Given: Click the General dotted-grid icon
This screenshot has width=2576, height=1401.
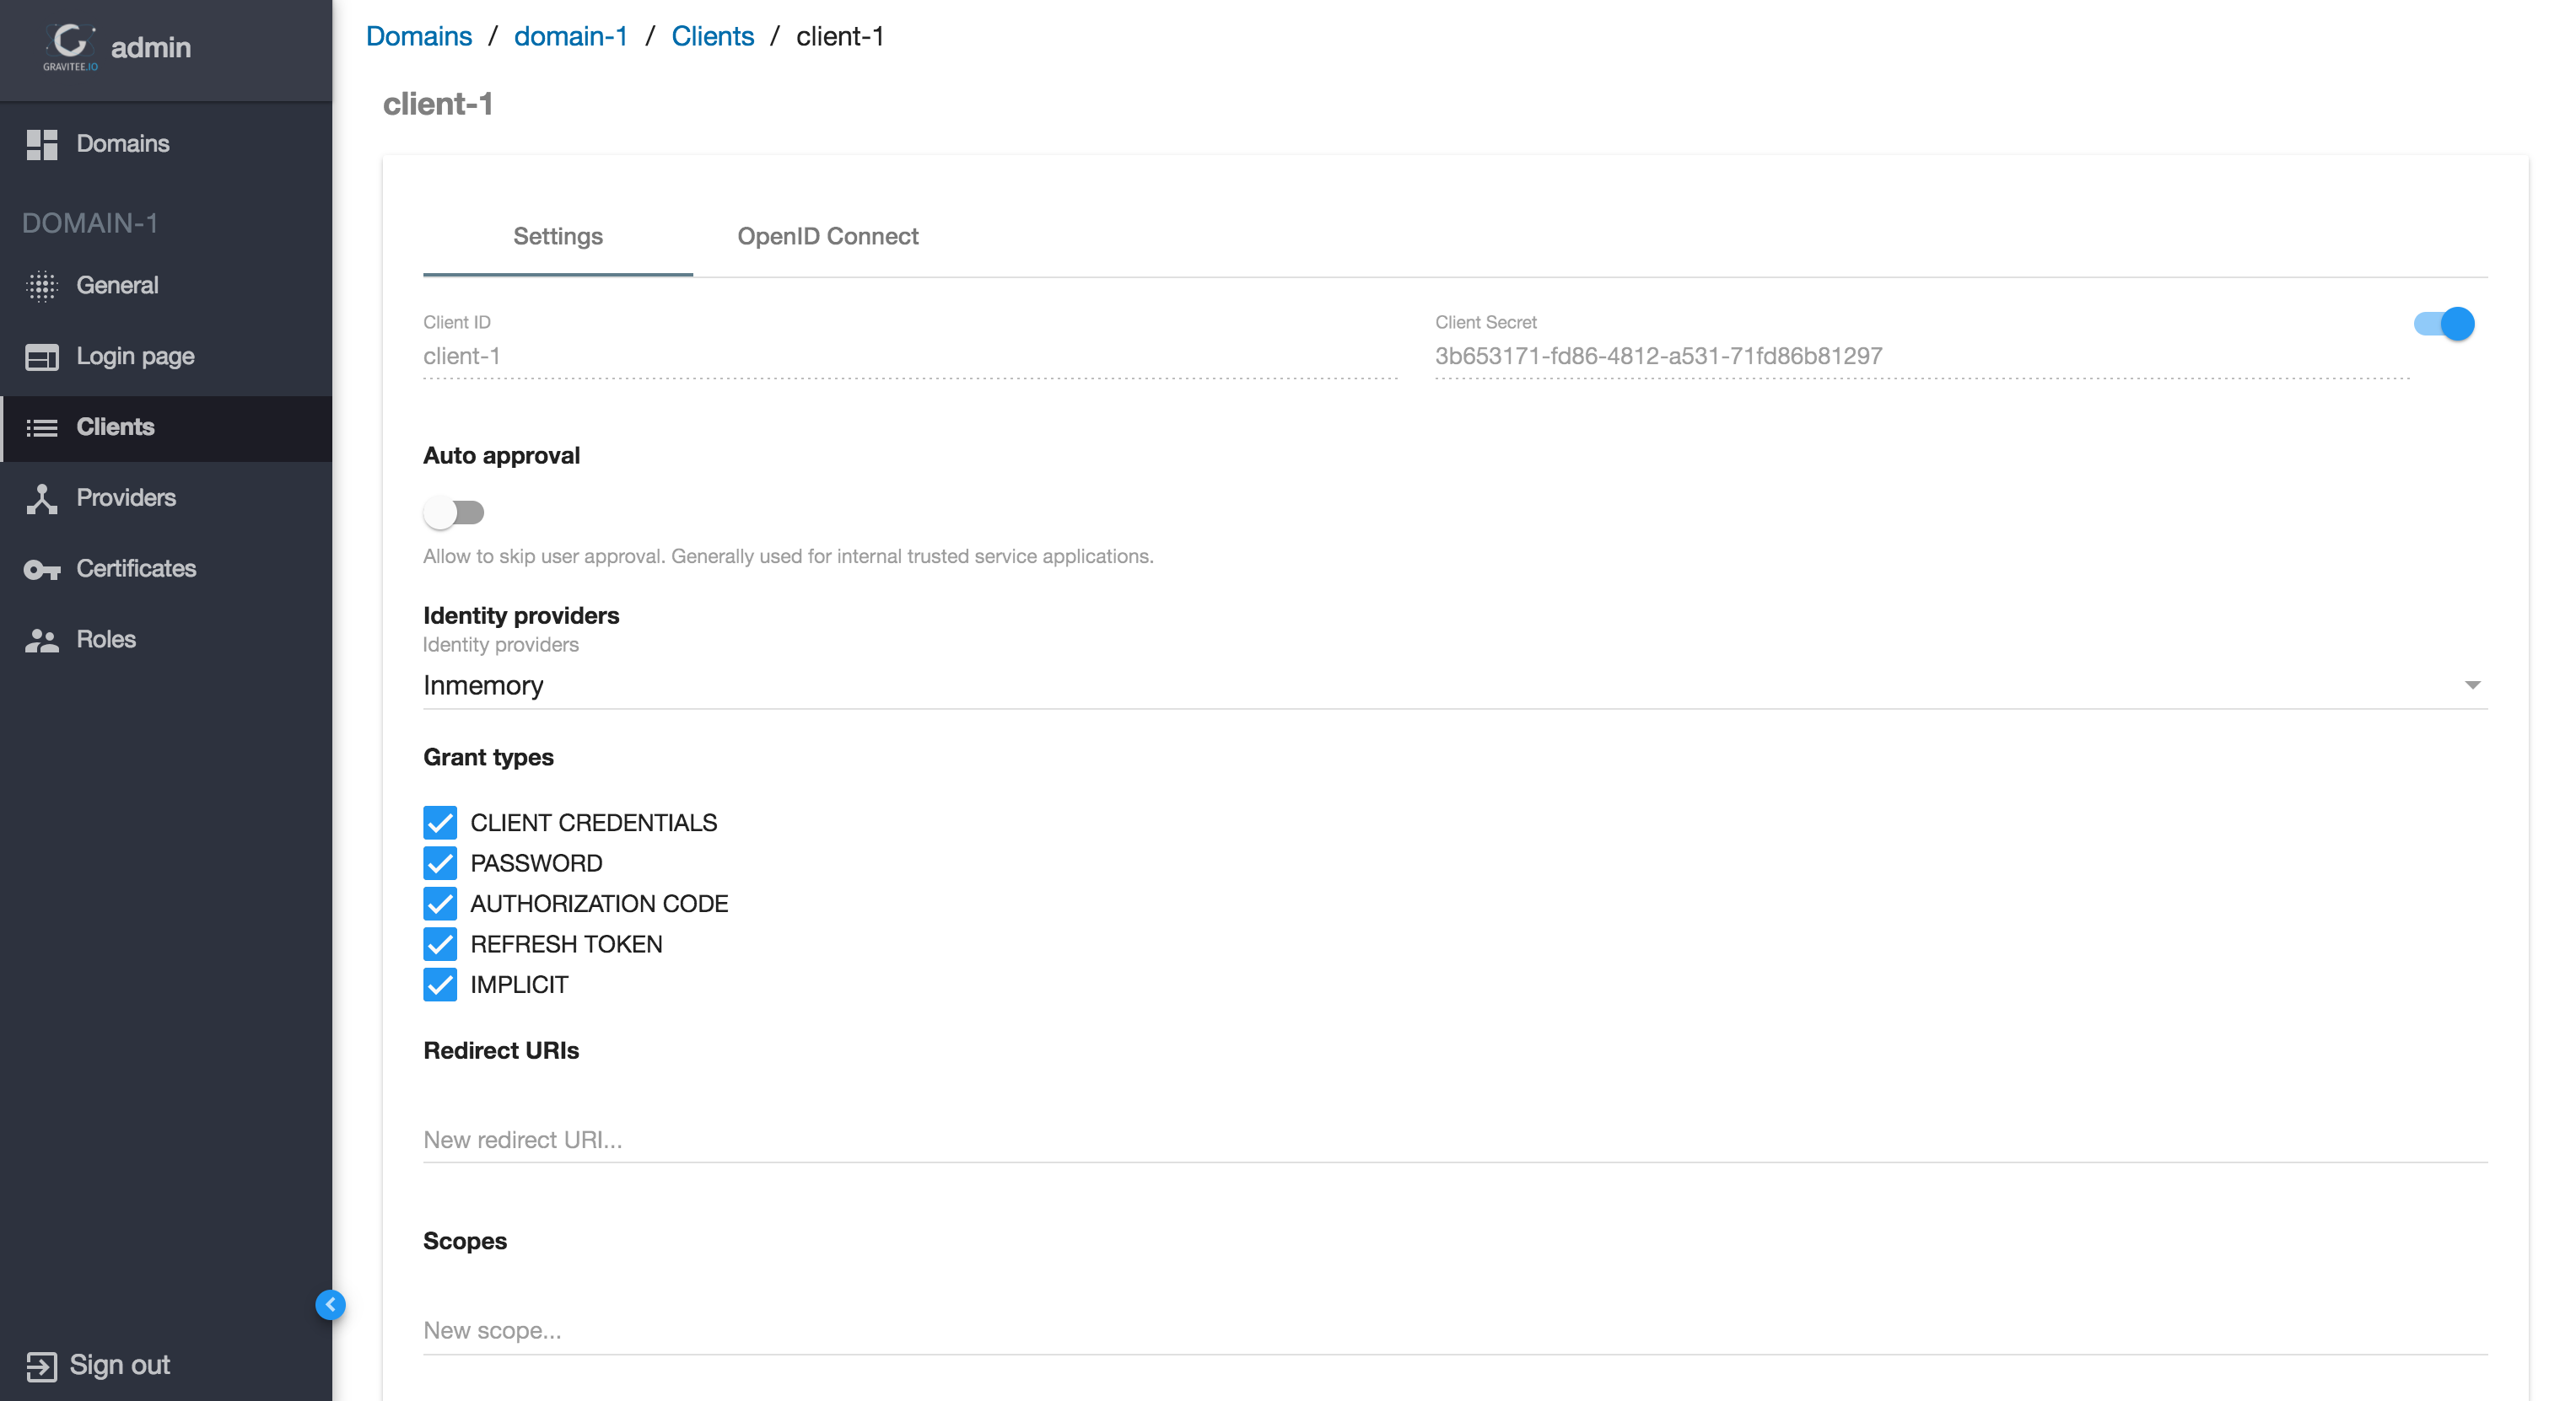Looking at the screenshot, I should point(41,286).
